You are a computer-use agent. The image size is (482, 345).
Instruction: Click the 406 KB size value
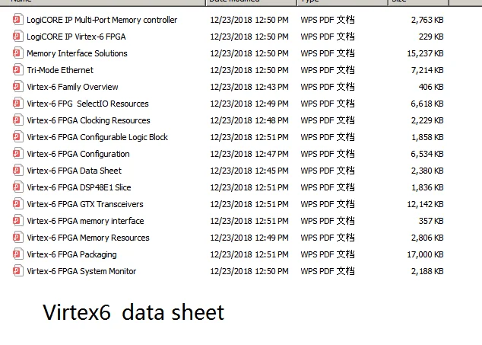[431, 87]
